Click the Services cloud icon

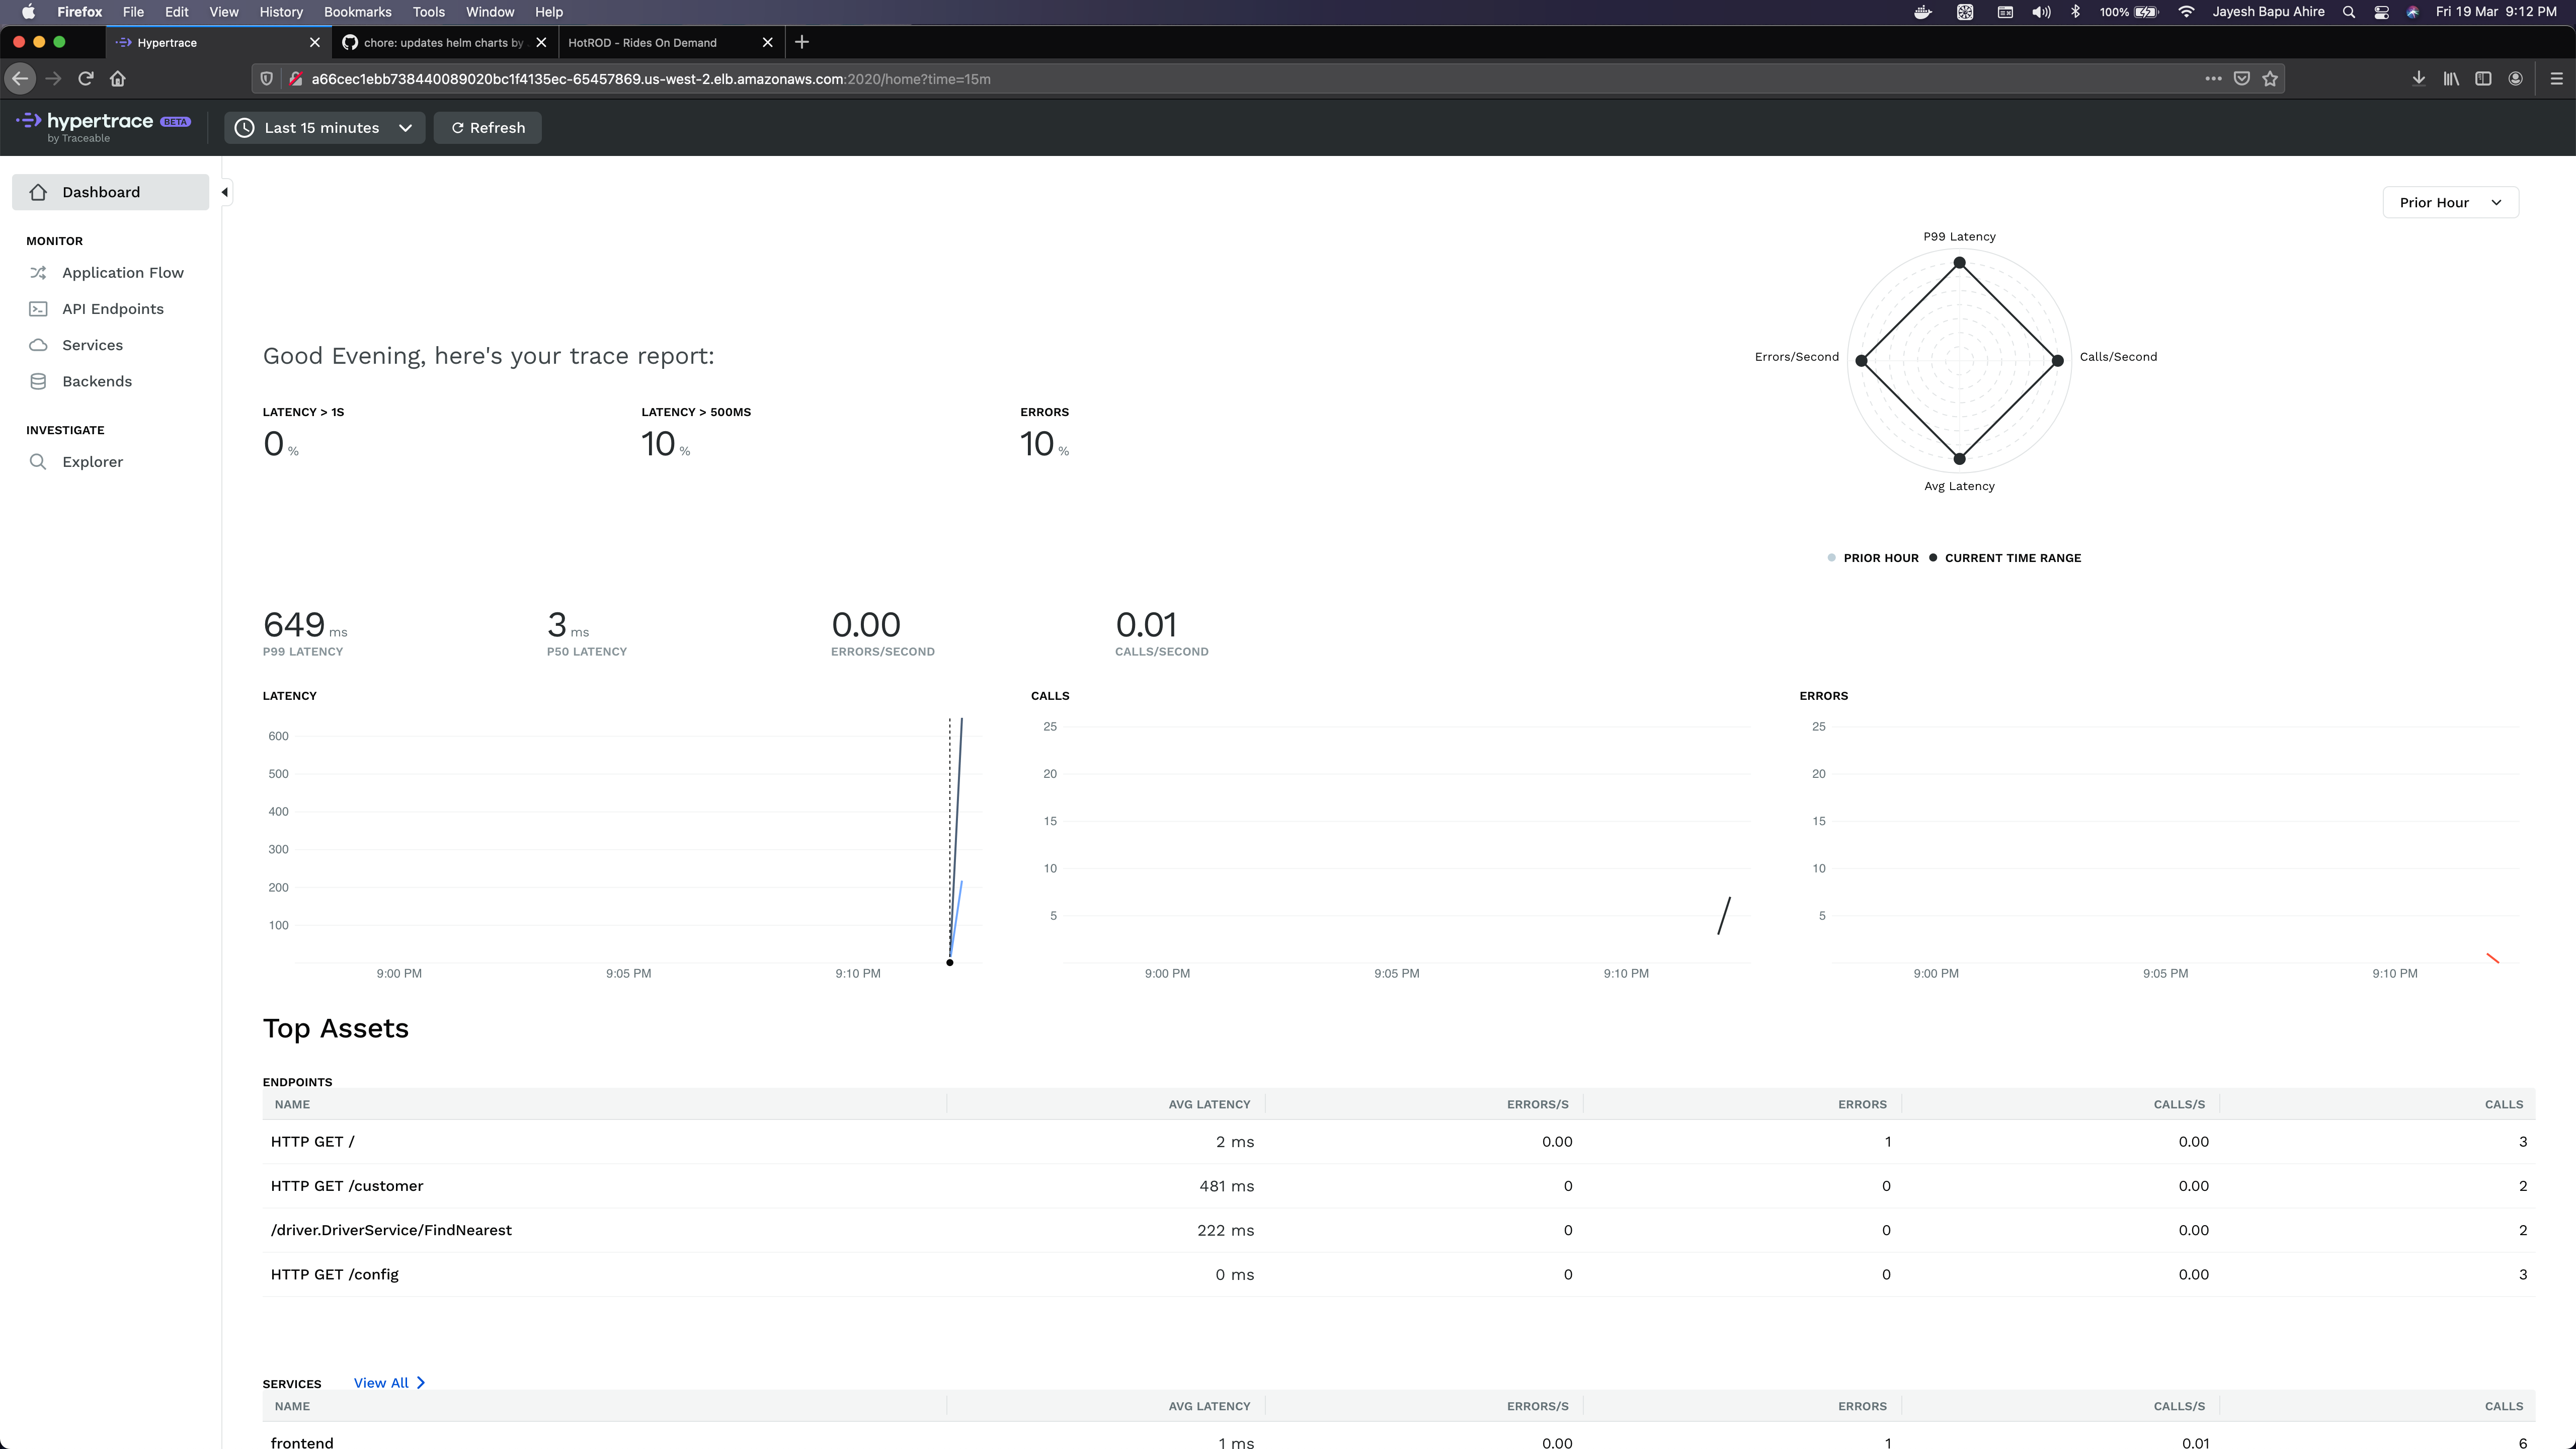pyautogui.click(x=38, y=345)
